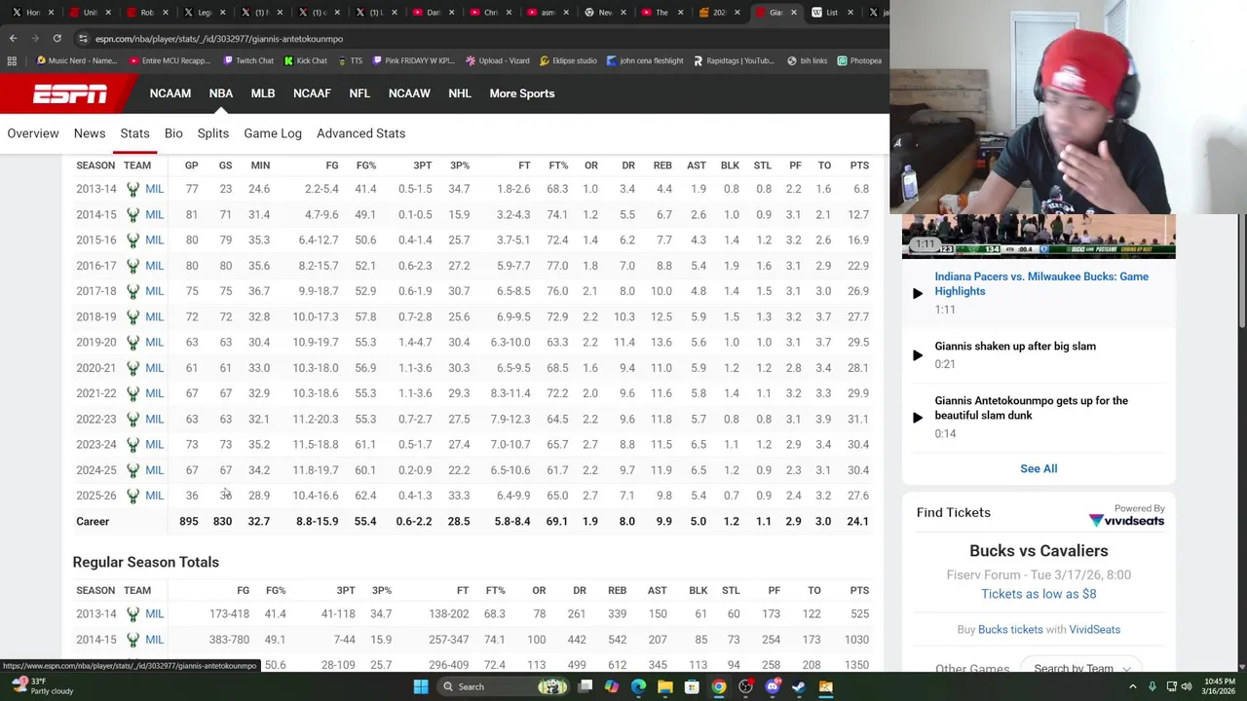Click Bucks logo in 2025-26 row
The width and height of the screenshot is (1247, 701).
[x=132, y=496]
